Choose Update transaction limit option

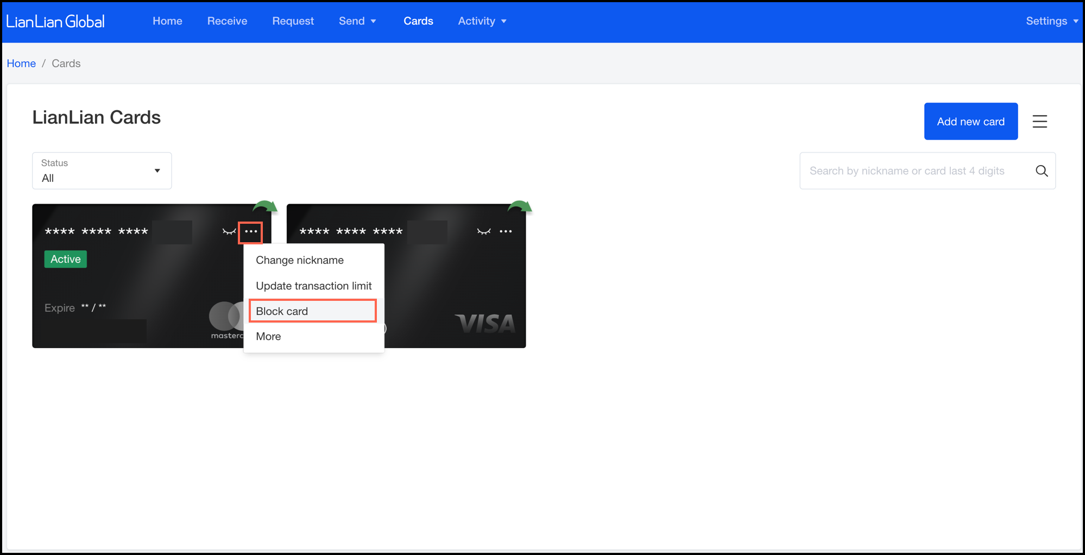(x=314, y=286)
